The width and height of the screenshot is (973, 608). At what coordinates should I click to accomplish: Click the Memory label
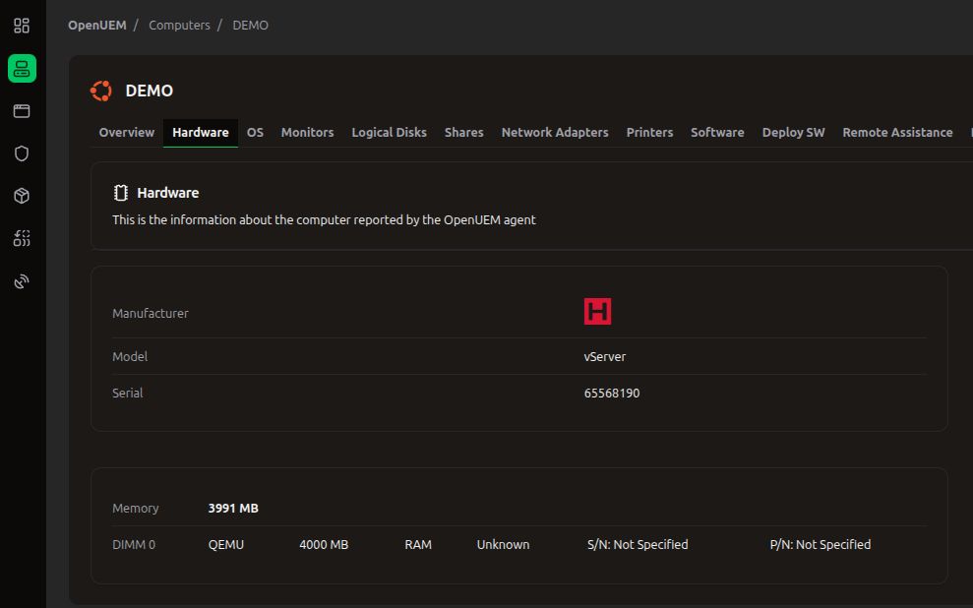[136, 508]
